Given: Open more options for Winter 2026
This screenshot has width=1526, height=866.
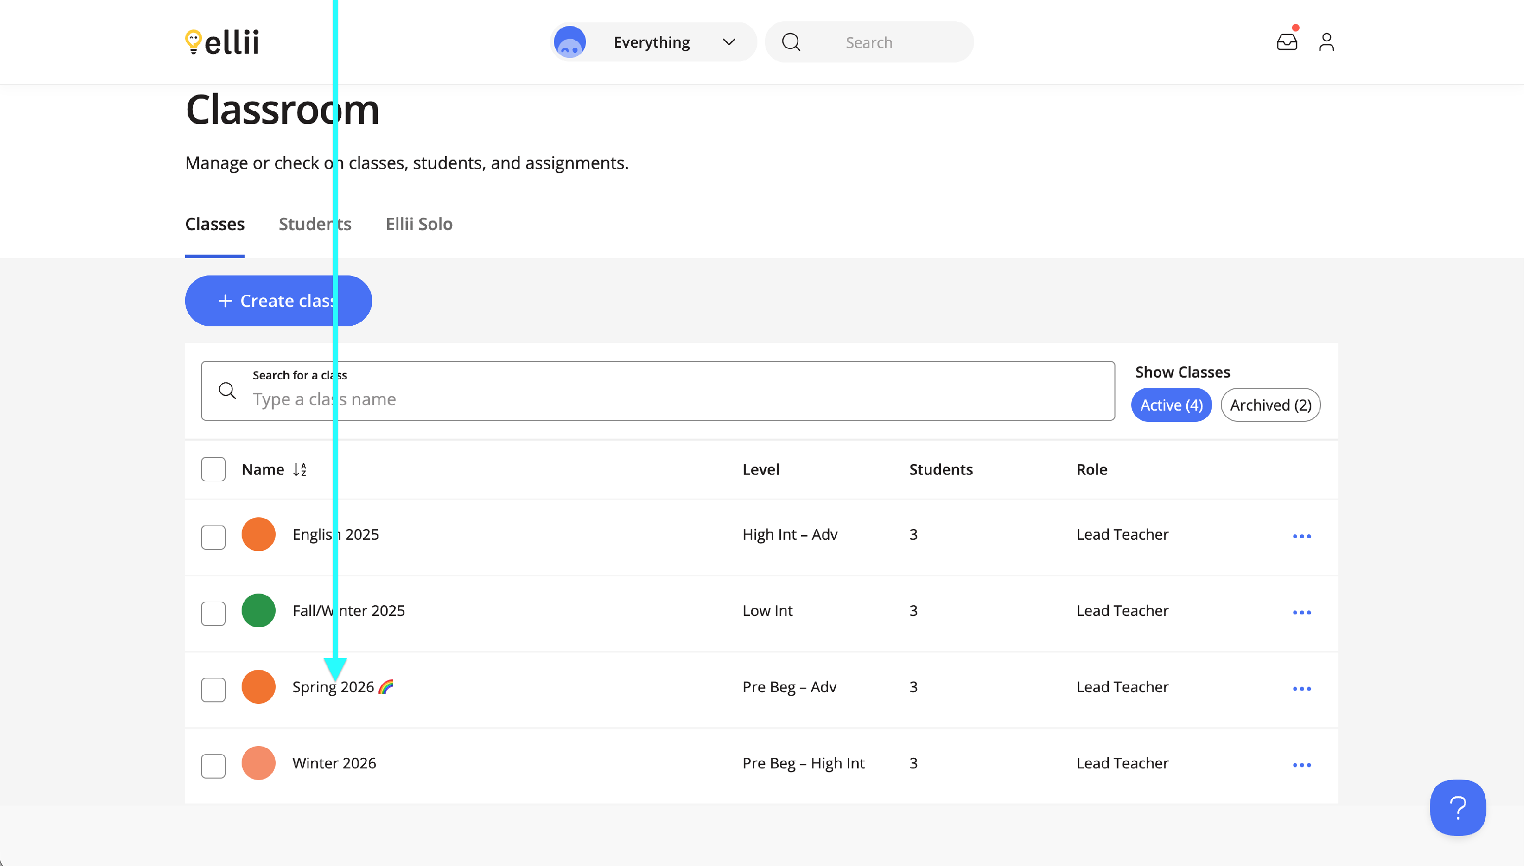Looking at the screenshot, I should pos(1303,765).
